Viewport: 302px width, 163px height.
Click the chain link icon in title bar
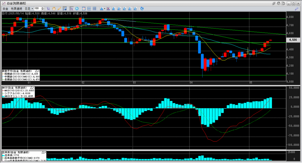point(274,3)
